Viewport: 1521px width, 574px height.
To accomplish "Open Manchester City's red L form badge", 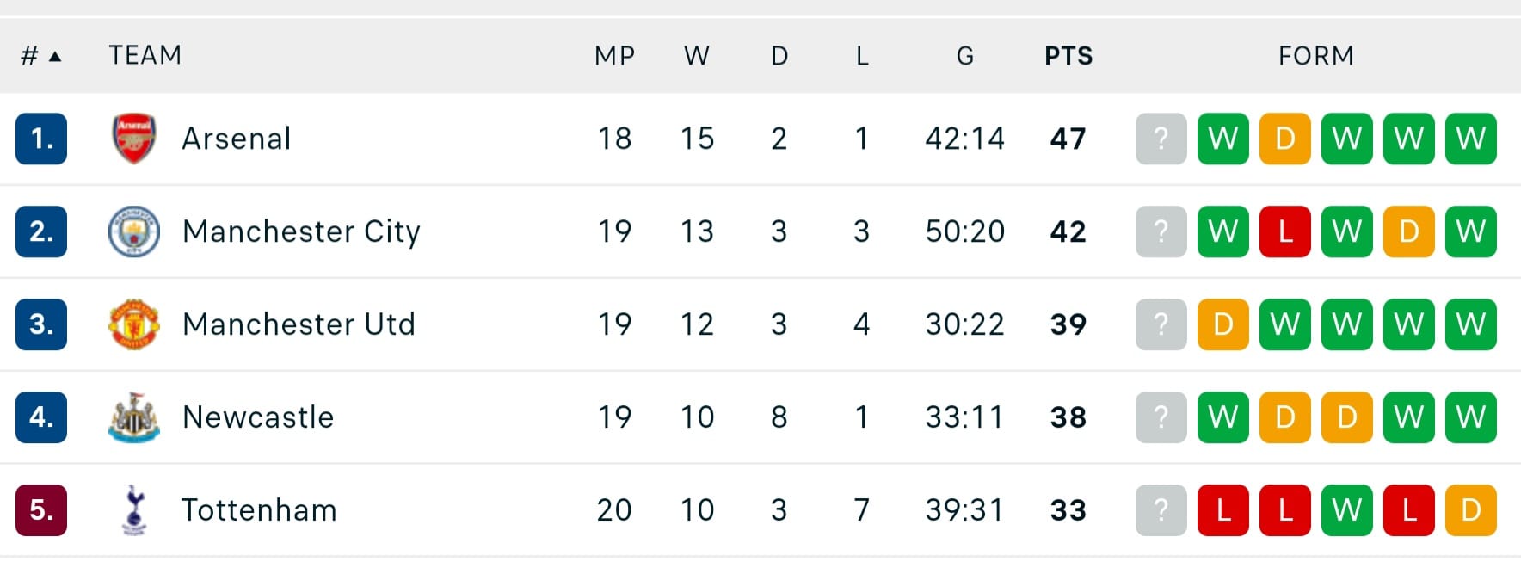I will (1285, 231).
